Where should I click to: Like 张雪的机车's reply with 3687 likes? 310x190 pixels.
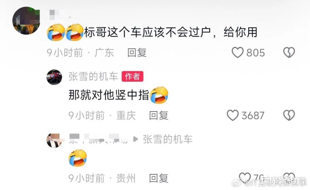point(233,115)
